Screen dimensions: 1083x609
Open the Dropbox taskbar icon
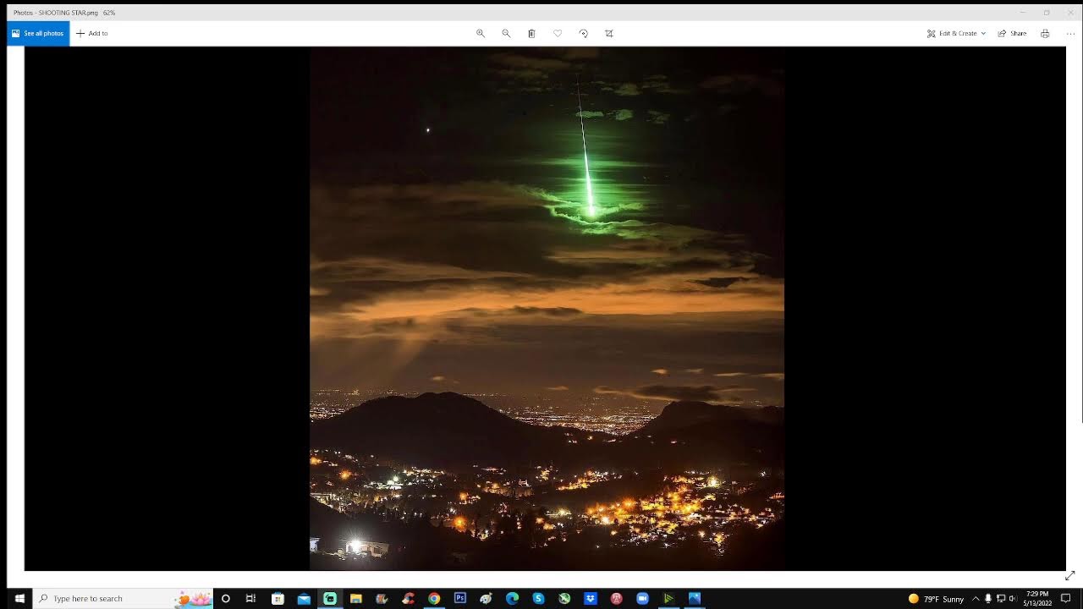pyautogui.click(x=591, y=598)
